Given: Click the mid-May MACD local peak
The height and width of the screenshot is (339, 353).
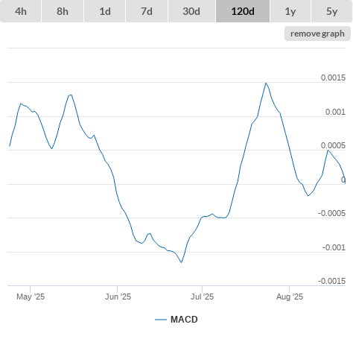Looking at the screenshot, I should (71, 95).
